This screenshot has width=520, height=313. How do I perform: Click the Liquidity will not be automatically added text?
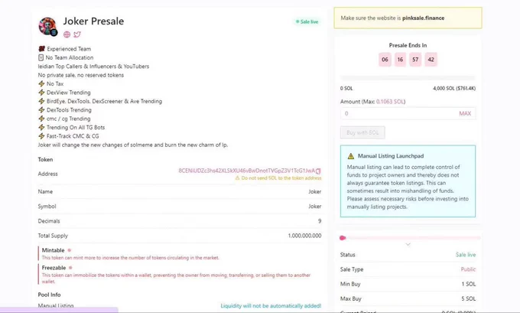[271, 305]
